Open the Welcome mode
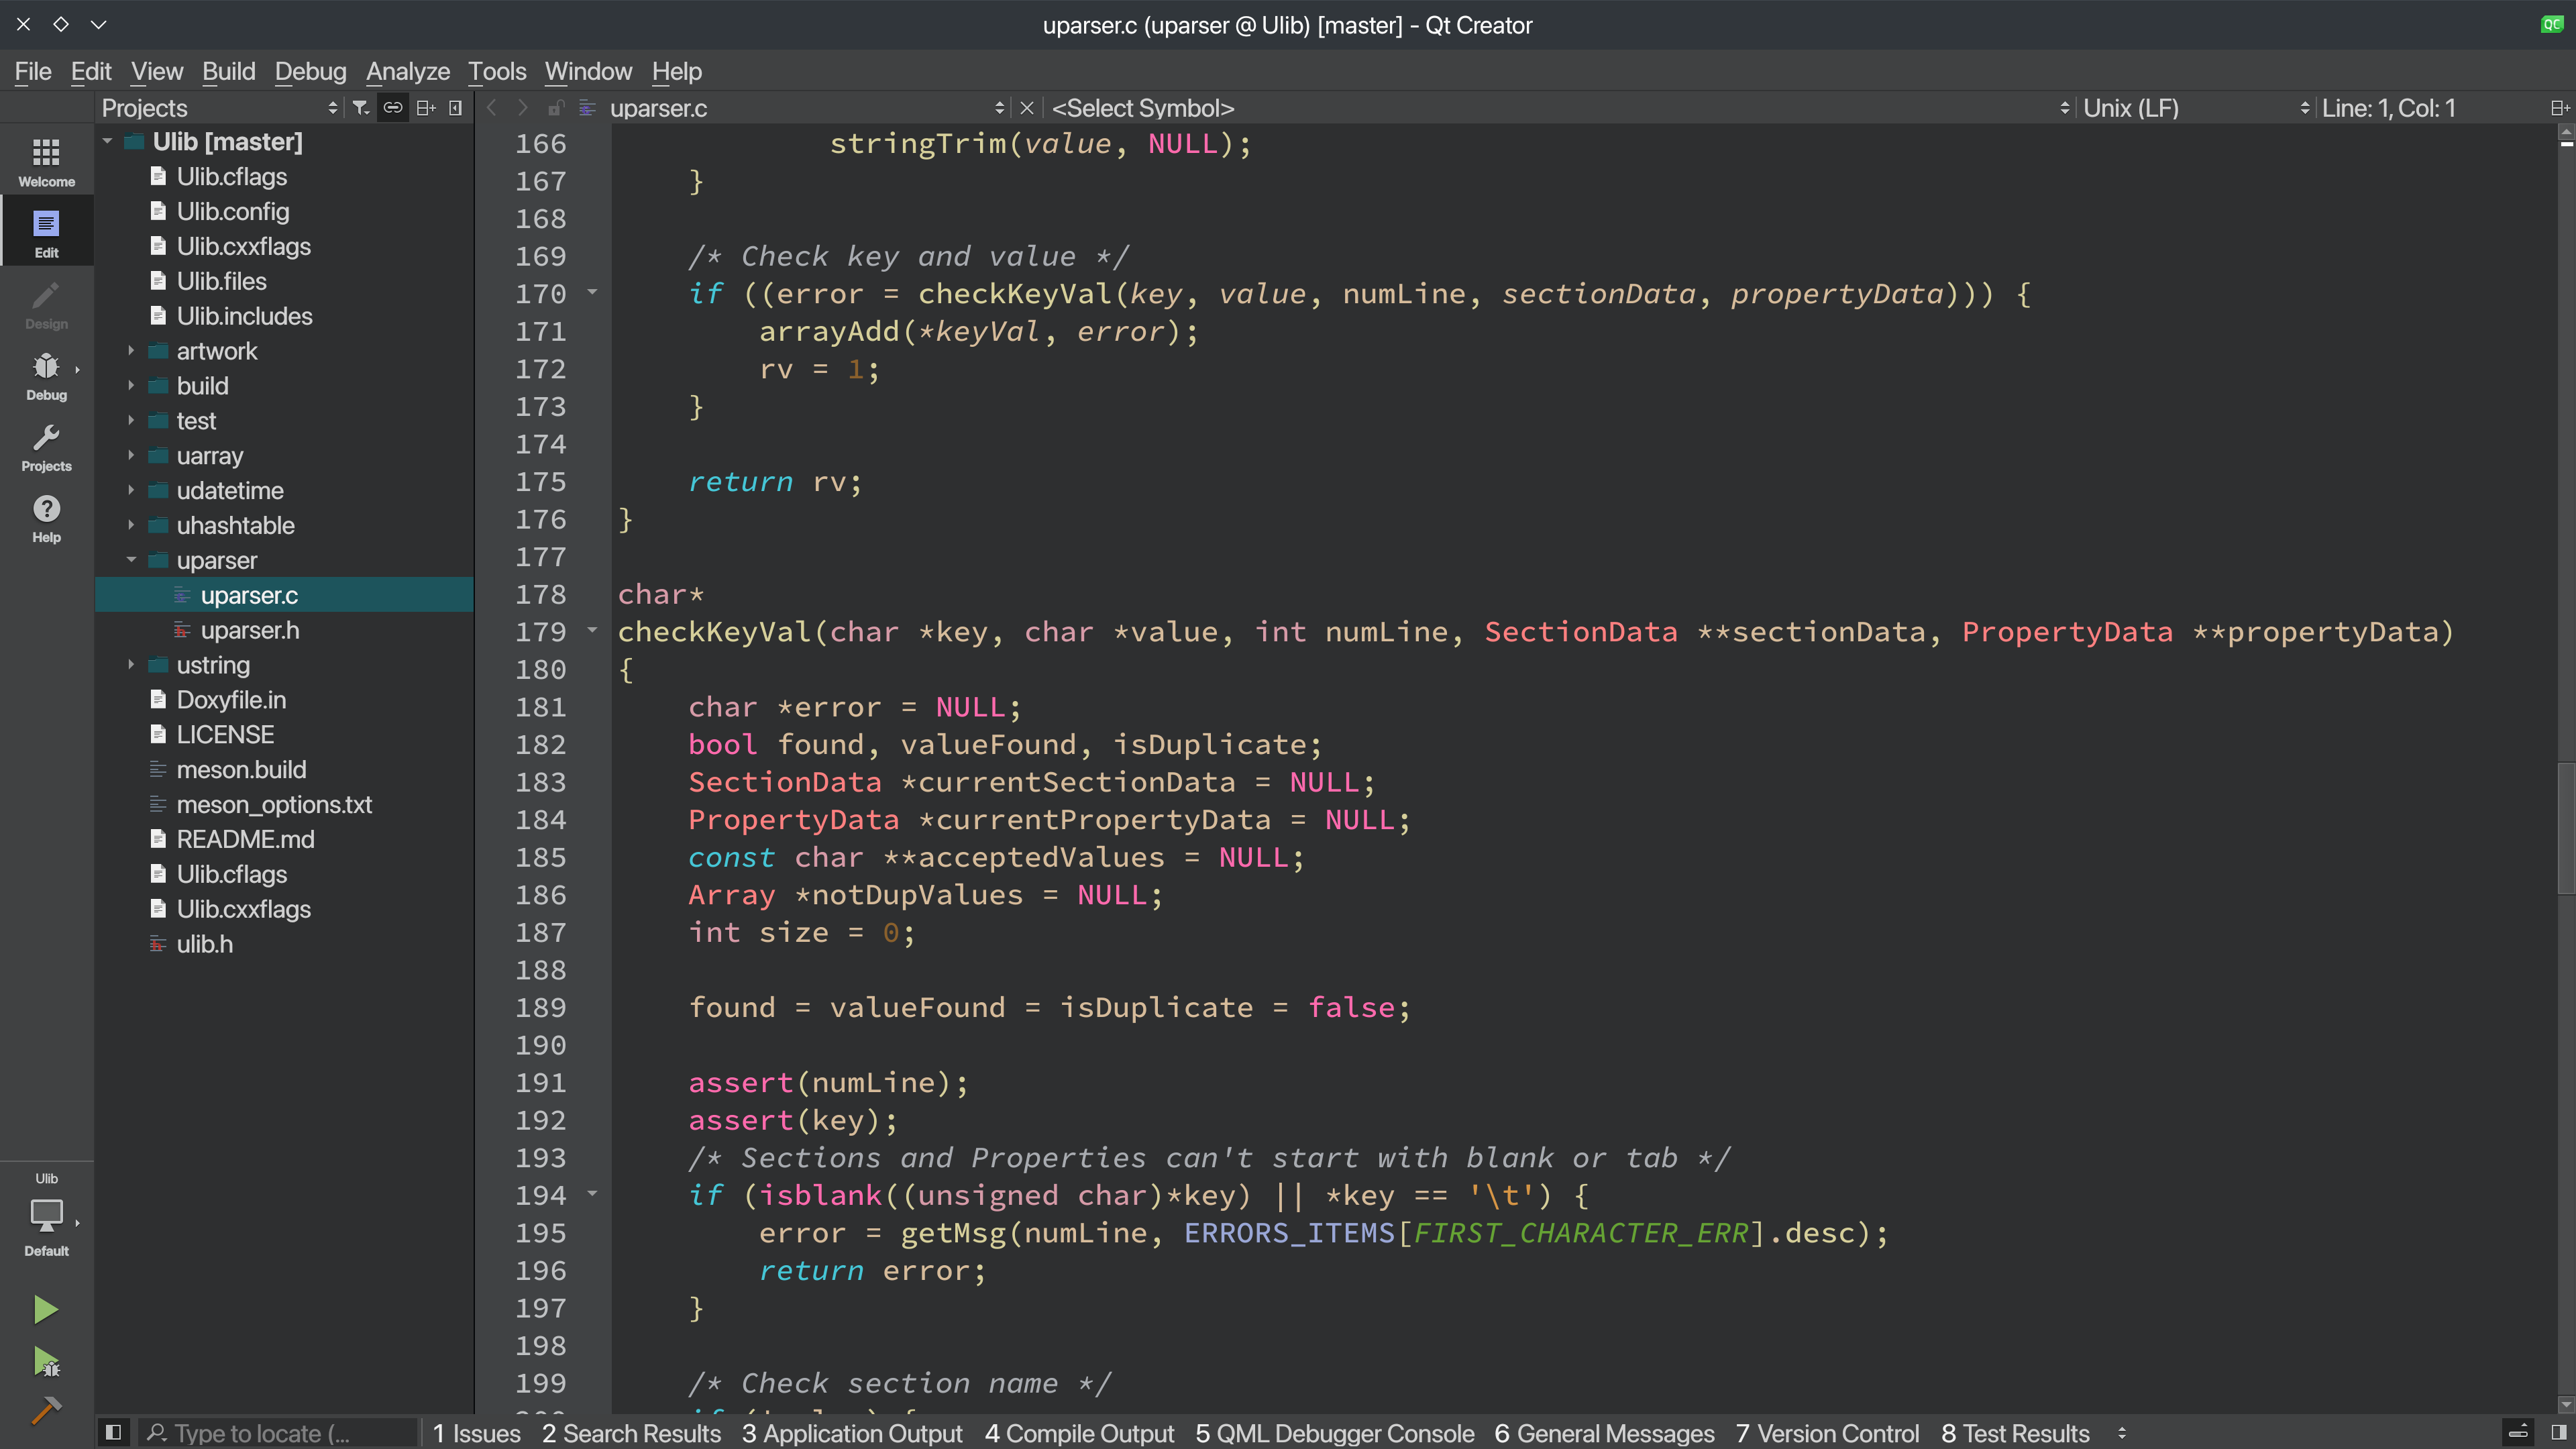Screen dimensions: 2576x1449 coord(46,161)
